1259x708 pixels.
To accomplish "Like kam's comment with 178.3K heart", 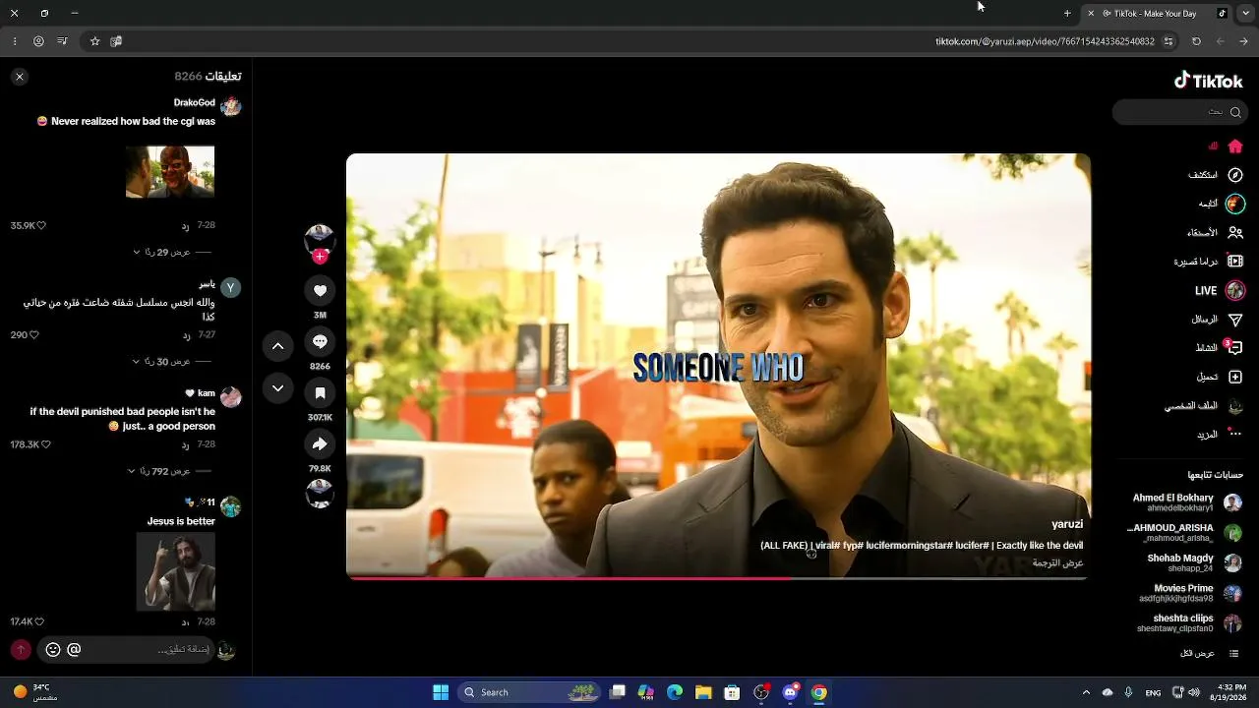I will point(46,444).
